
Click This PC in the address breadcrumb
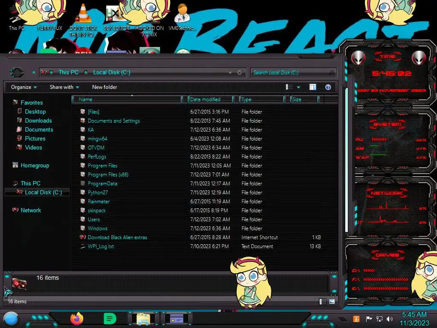pos(68,73)
